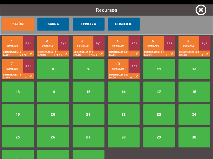Click the red 0 / 1 box on table 5
Screen dimensions: 213x159
coord(169,43)
